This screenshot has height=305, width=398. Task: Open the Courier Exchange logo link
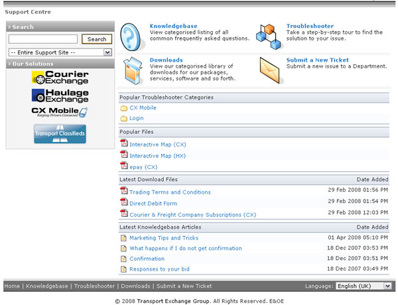click(60, 78)
